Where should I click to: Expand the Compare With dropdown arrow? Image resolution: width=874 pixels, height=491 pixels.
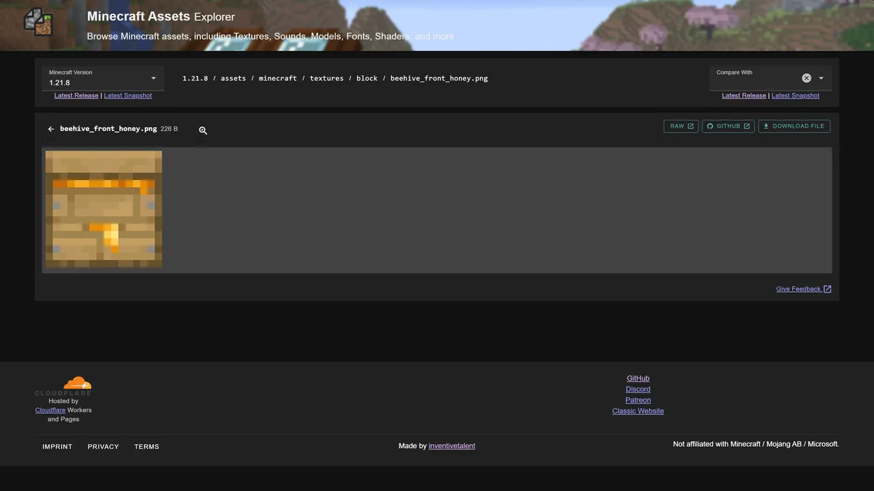click(x=821, y=78)
